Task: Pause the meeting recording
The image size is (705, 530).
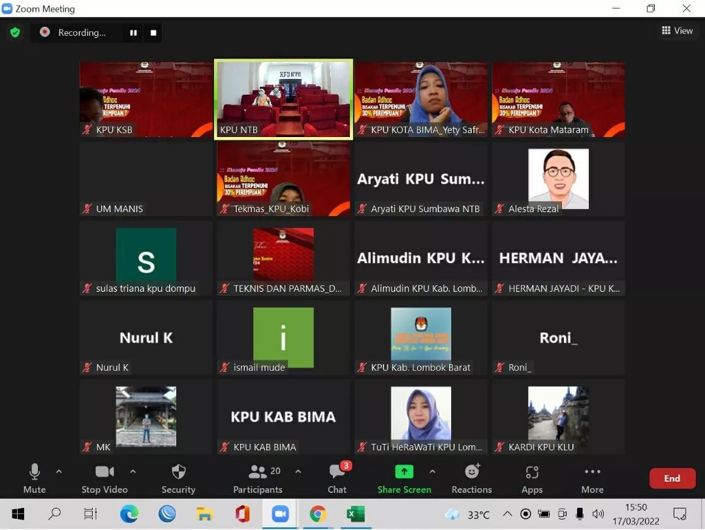Action: (133, 33)
